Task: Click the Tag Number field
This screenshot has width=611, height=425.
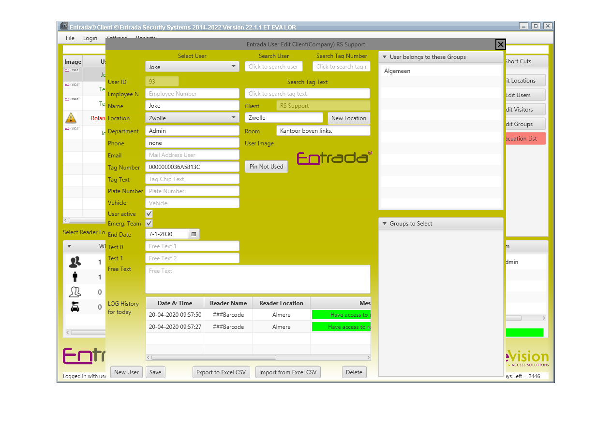Action: [192, 167]
